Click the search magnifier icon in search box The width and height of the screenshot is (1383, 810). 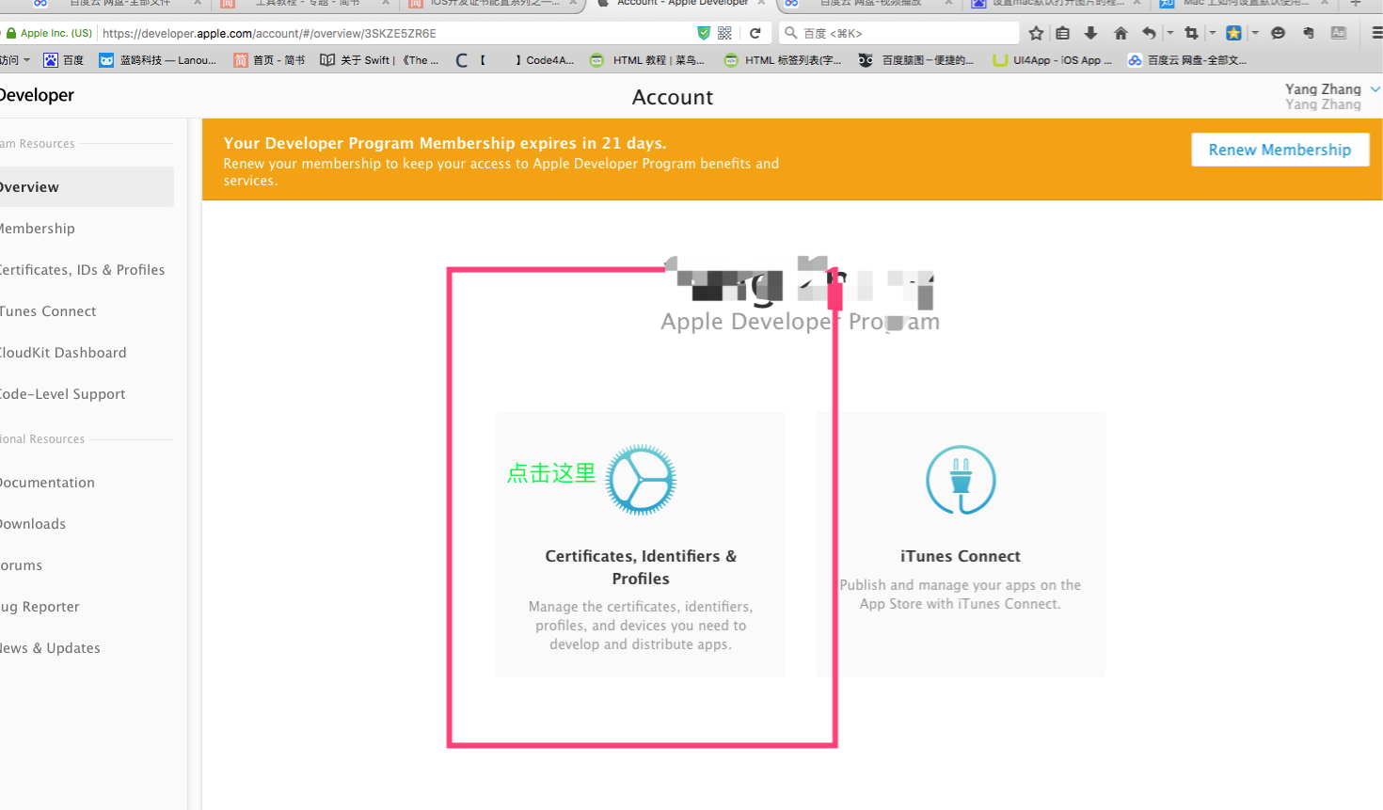click(791, 33)
